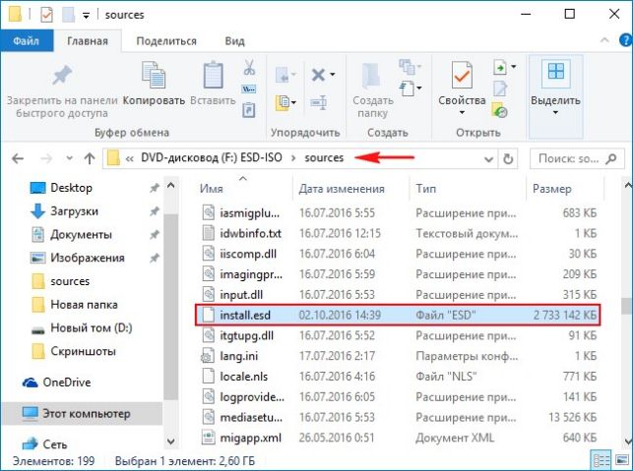Open the Файл menu tab
The image size is (633, 471).
point(27,40)
